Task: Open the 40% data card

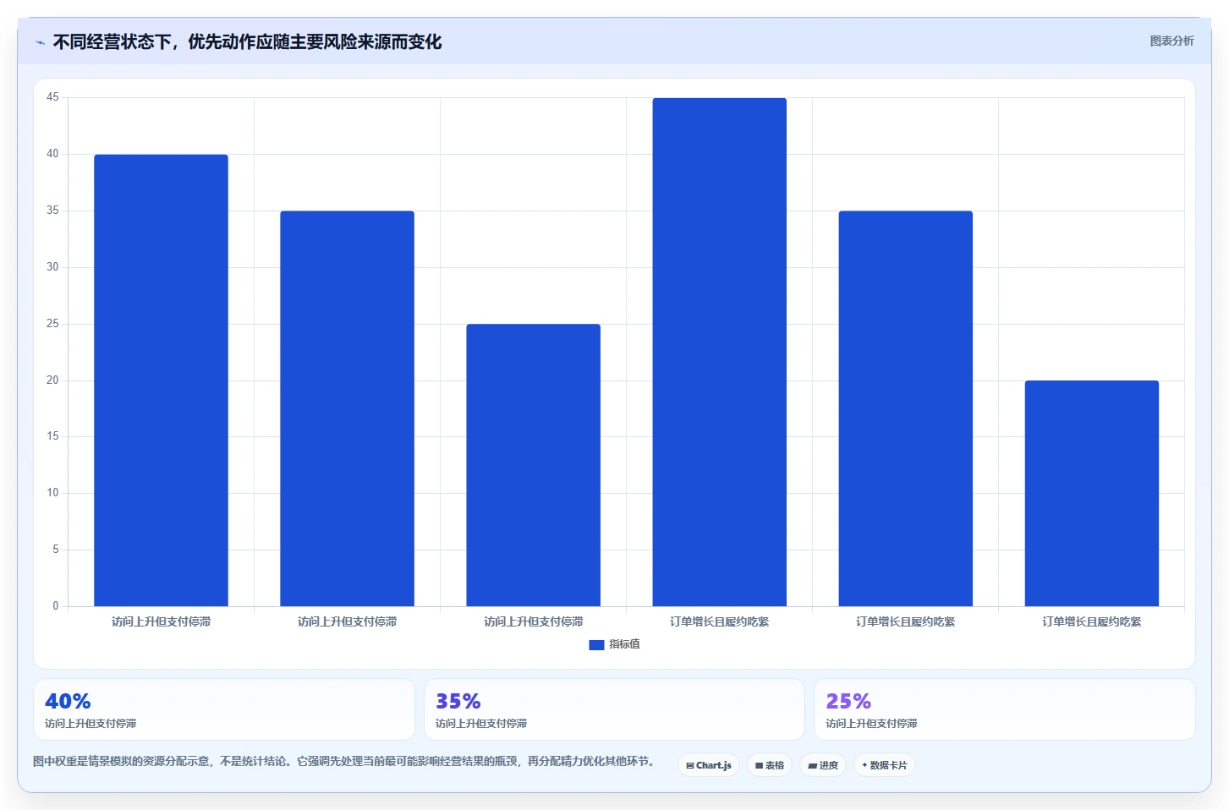Action: [x=224, y=709]
